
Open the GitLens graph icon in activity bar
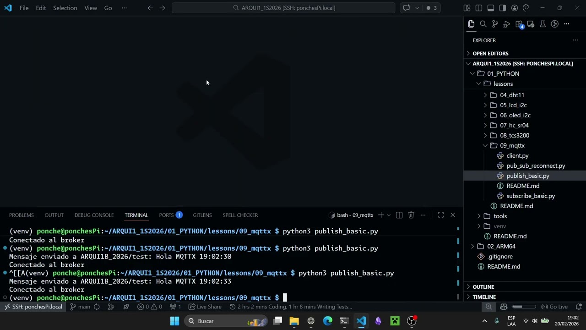pyautogui.click(x=554, y=24)
